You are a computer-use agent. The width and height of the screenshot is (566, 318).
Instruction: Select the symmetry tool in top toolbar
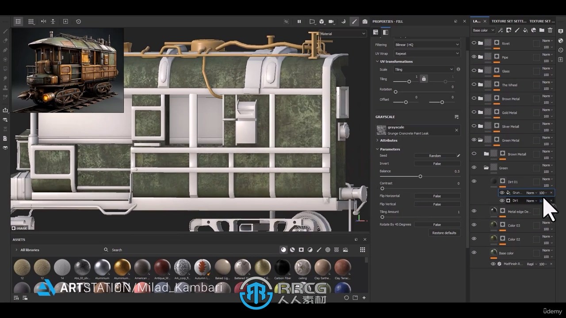click(43, 21)
